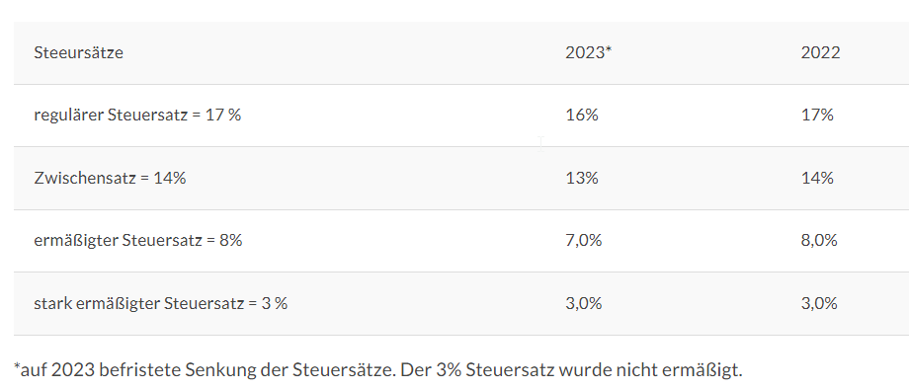Select ermäßigter Steuersatz = 8% row label

click(138, 240)
